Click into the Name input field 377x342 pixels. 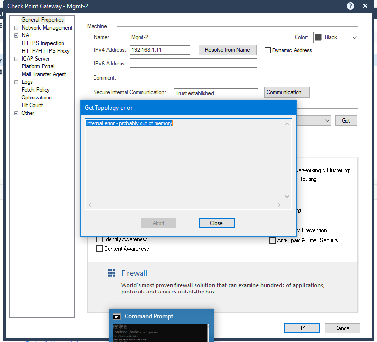coord(193,37)
